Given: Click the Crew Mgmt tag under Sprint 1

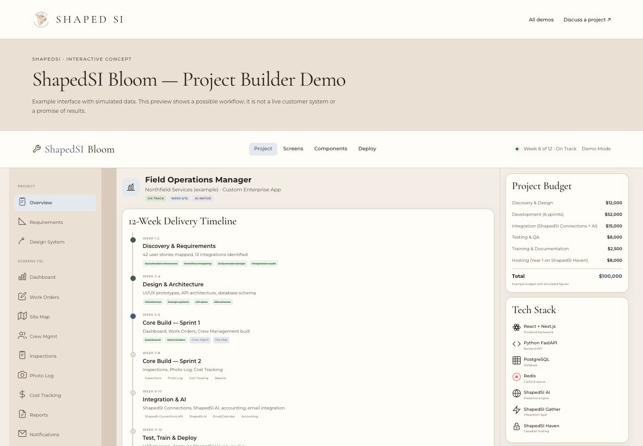Looking at the screenshot, I should pos(200,340).
